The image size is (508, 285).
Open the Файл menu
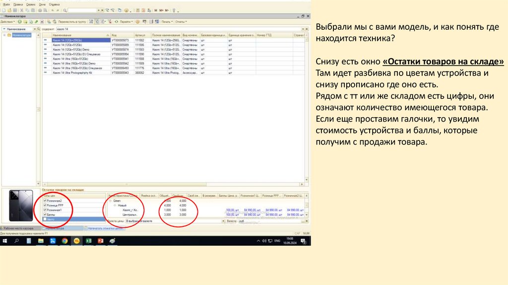click(6, 4)
